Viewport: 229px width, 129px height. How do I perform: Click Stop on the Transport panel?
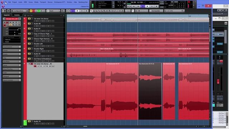click(x=147, y=6)
